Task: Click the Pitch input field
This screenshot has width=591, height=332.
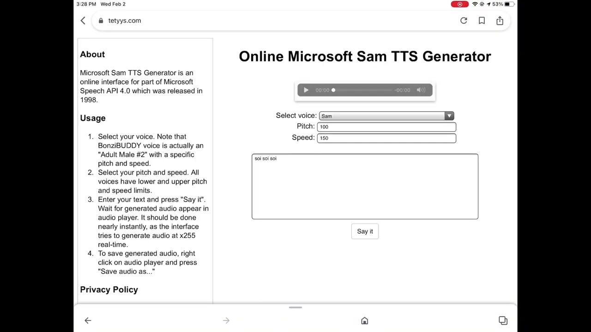Action: [386, 127]
